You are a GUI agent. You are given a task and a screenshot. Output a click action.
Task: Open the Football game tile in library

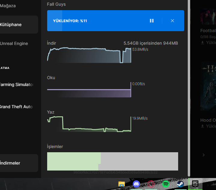(x=208, y=16)
